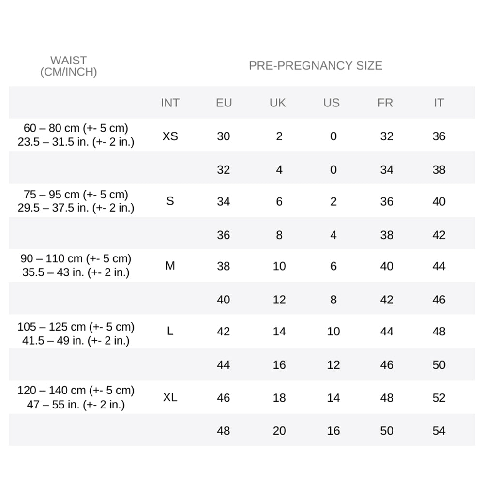484x484 pixels.
Task: Click the UK size 2 cell
Action: (x=279, y=136)
